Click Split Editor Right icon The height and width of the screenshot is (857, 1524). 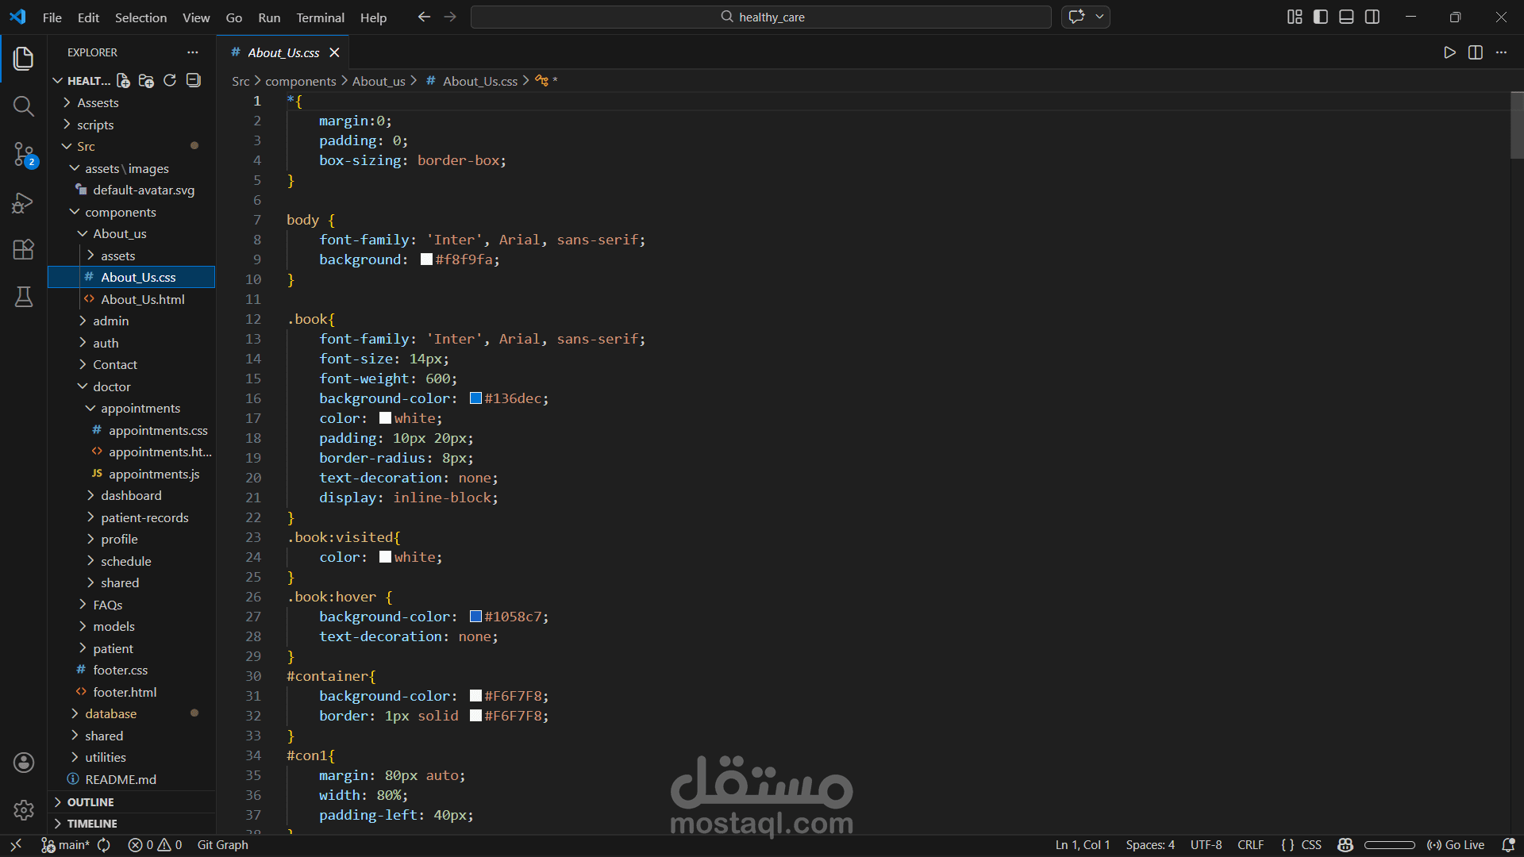pos(1475,52)
